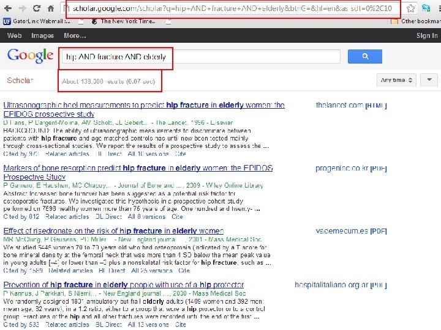The height and width of the screenshot is (330, 441).
Task: Open Prevention of hip fracture article title
Action: point(124,285)
